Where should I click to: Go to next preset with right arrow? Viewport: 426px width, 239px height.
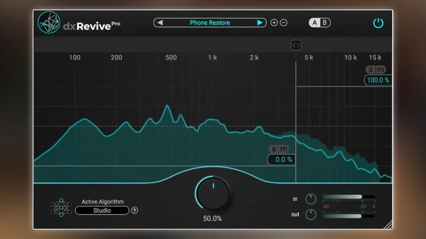coord(260,23)
